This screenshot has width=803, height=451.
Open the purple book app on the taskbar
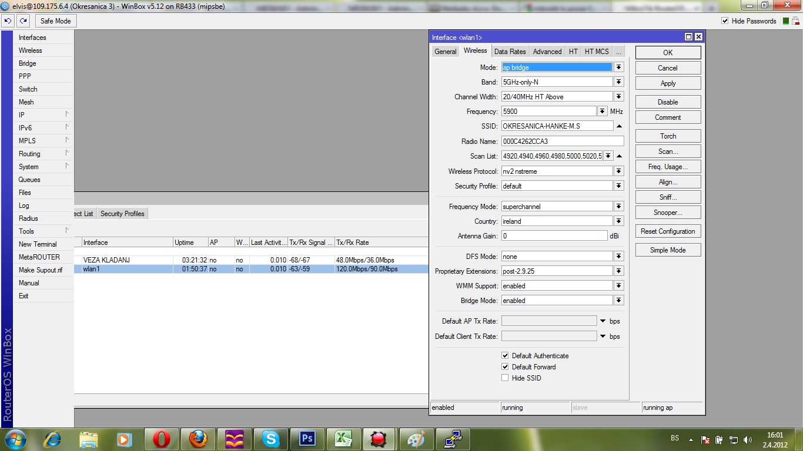pyautogui.click(x=235, y=439)
